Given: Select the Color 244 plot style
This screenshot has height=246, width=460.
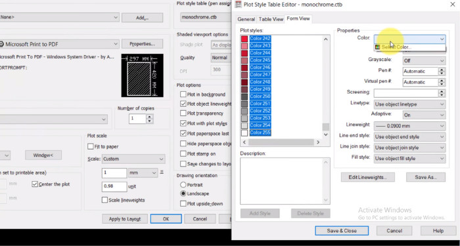Looking at the screenshot, I should point(260,53).
